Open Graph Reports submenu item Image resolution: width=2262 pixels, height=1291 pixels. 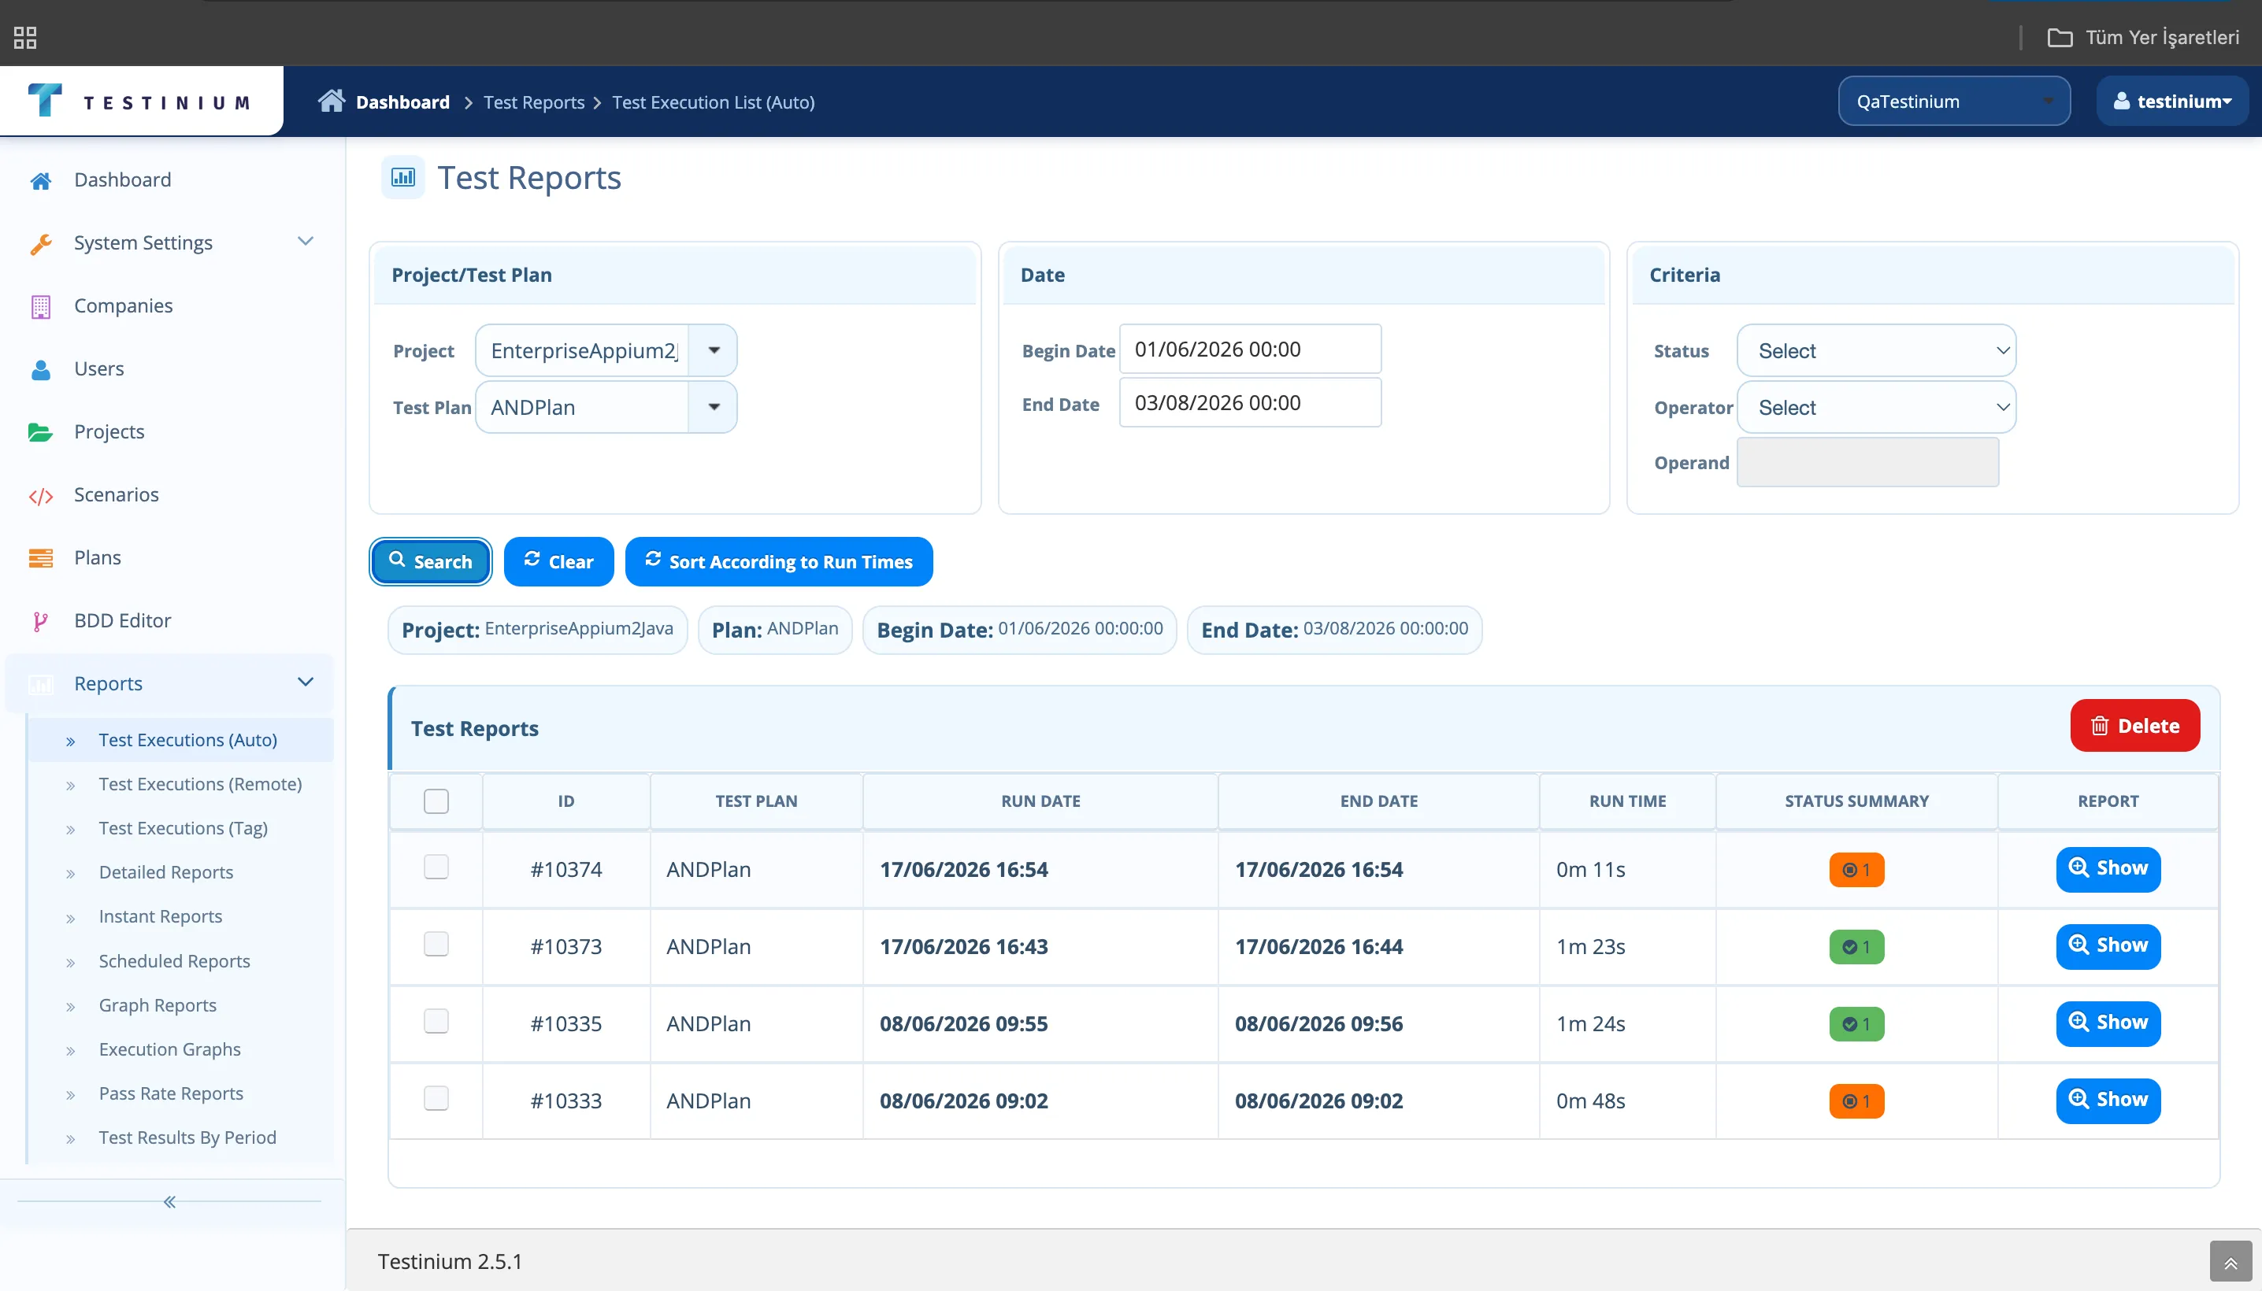click(x=157, y=1005)
